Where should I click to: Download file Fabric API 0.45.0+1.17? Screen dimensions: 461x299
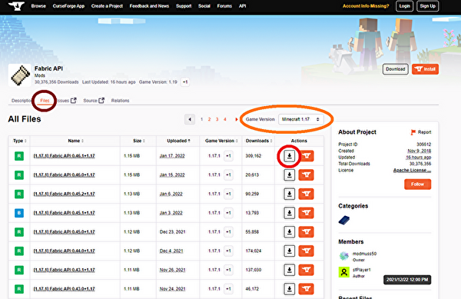tap(290, 232)
